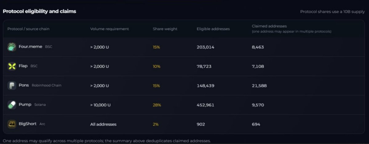The height and width of the screenshot is (144, 369).
Task: Click Pons' 21,588 claimed addresses value
Action: (x=259, y=86)
